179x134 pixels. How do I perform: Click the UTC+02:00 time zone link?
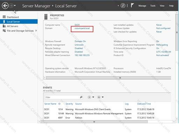[164, 52]
